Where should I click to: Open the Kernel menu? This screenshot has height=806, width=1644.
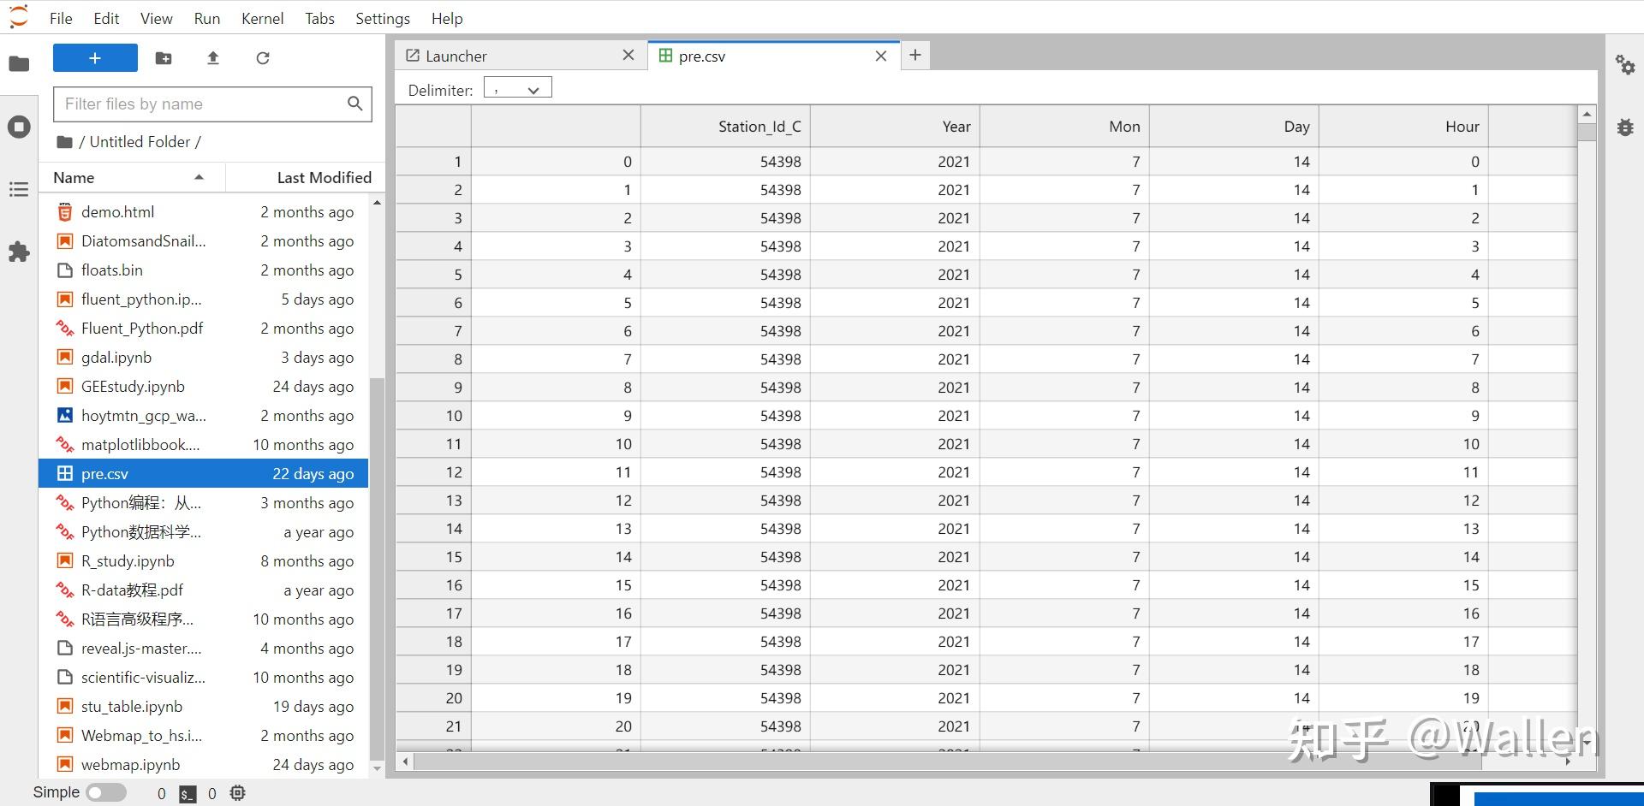(x=263, y=18)
